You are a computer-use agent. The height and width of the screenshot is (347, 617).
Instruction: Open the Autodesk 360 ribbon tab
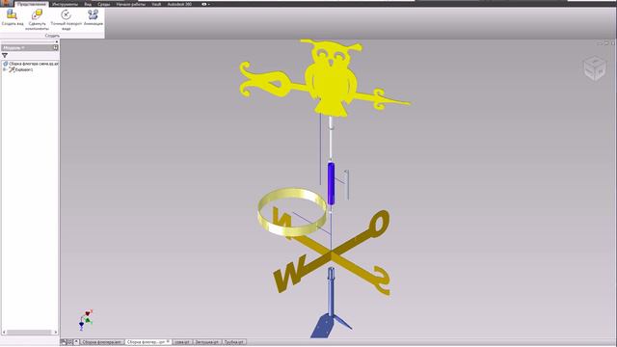[179, 4]
